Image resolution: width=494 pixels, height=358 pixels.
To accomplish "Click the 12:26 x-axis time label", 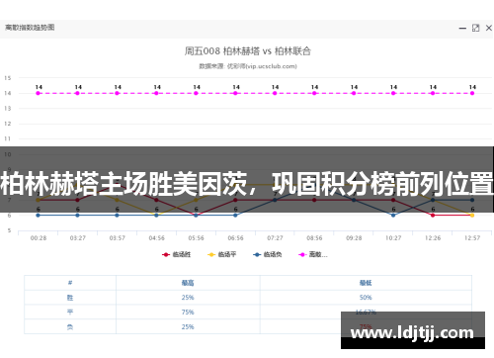I will pyautogui.click(x=433, y=238).
